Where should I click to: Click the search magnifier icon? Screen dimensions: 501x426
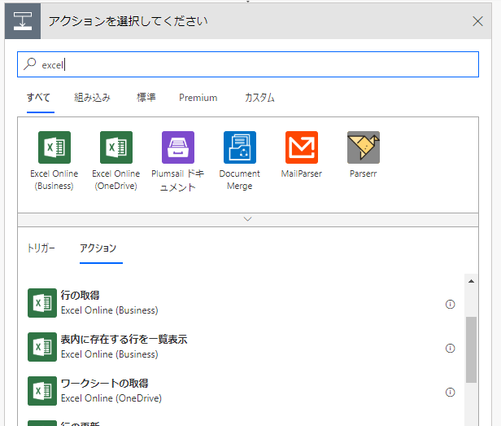point(30,64)
